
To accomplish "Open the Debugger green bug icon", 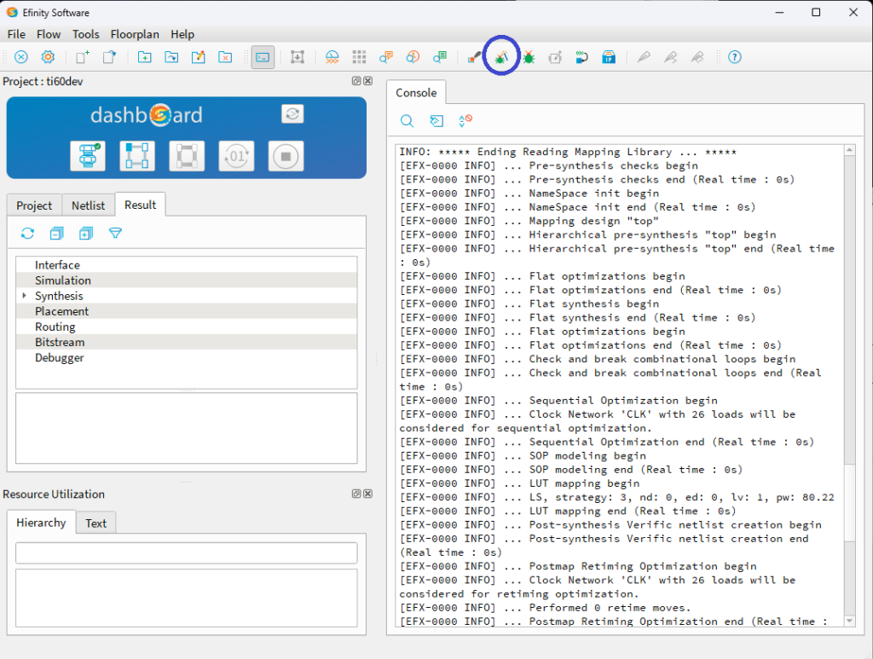I will click(x=529, y=57).
